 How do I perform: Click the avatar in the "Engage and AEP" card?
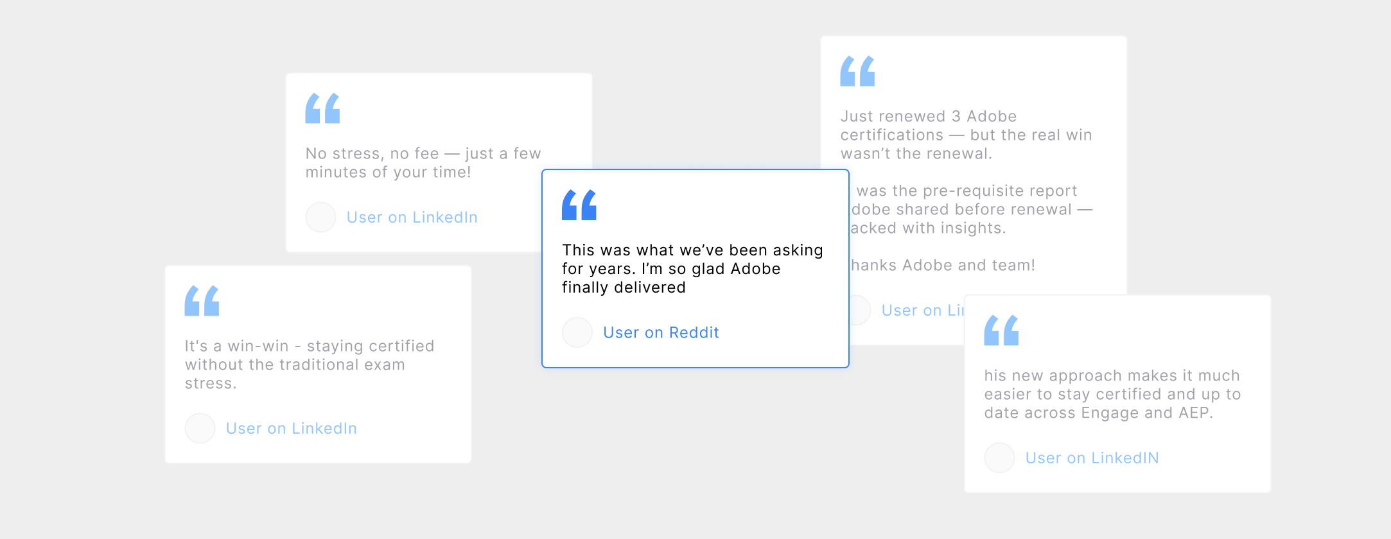(x=999, y=458)
